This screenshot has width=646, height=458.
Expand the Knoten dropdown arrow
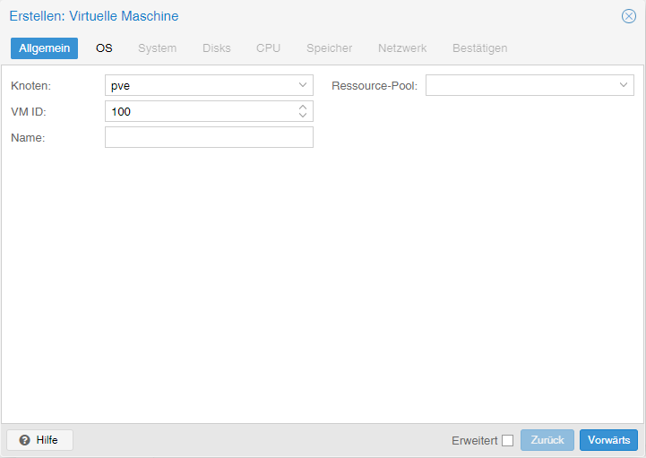point(303,85)
